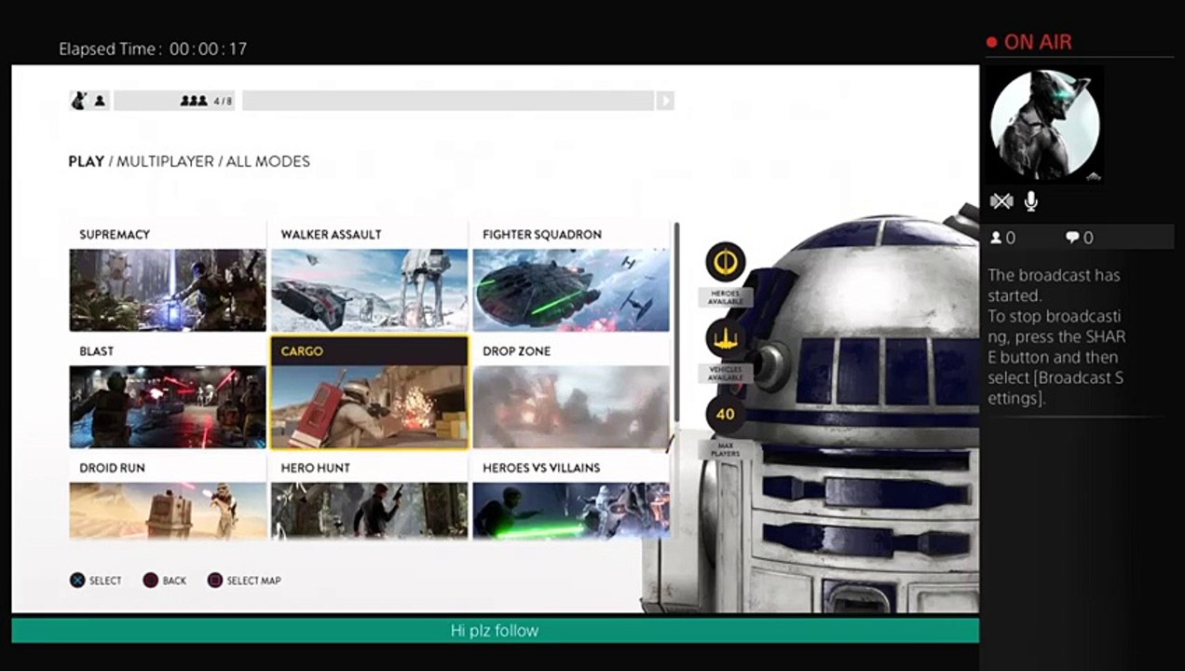Open the party members 4/8 indicator
Screen dimensions: 1185x671
(x=175, y=101)
